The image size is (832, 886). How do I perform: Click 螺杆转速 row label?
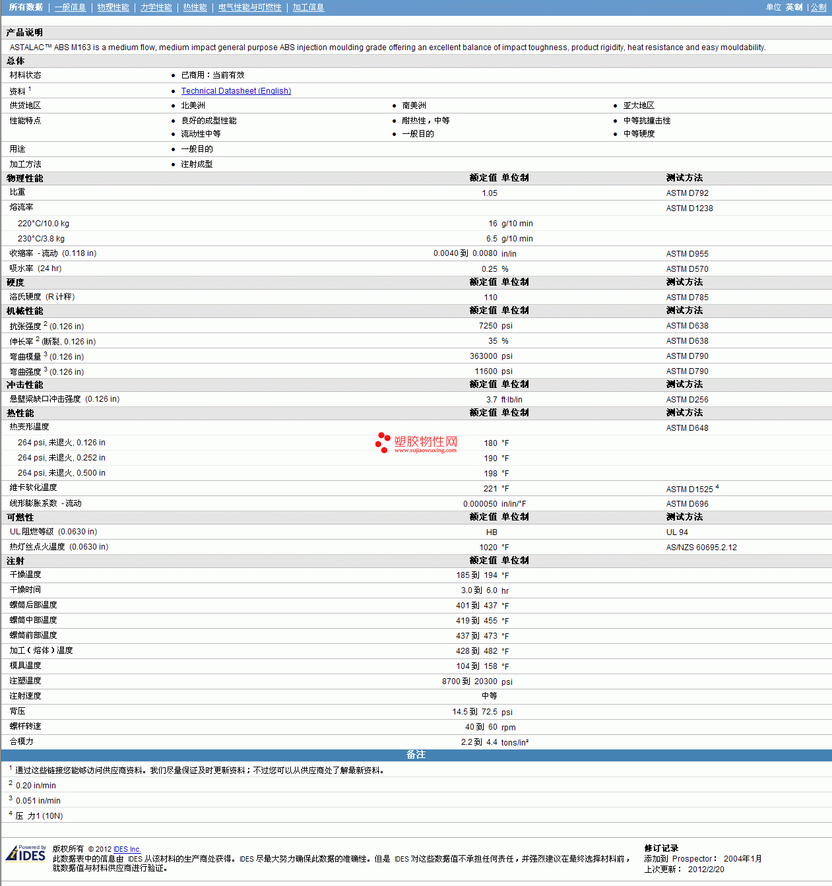(25, 726)
